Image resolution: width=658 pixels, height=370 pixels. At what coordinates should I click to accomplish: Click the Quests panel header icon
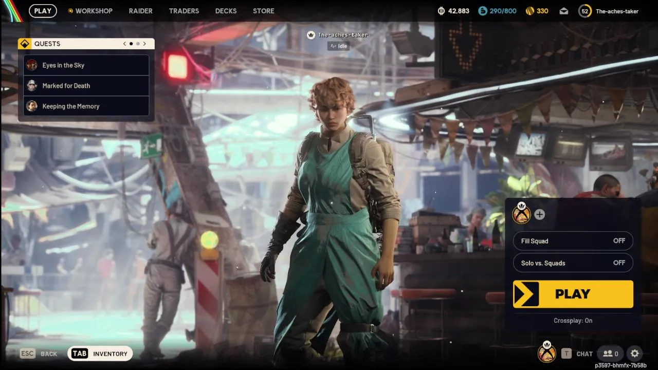click(x=25, y=44)
